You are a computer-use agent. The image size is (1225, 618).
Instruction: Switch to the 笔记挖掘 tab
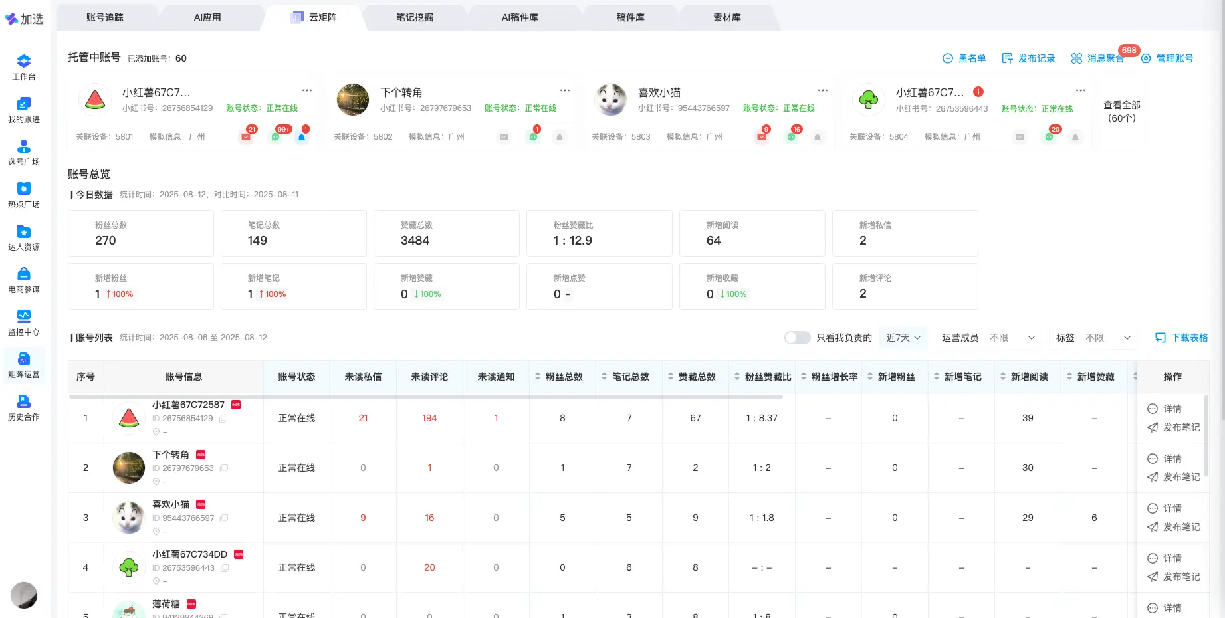[x=414, y=17]
